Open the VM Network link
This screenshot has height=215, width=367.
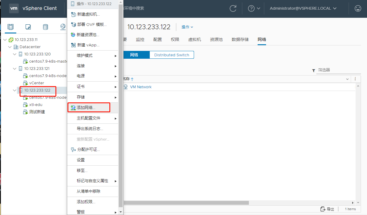coord(141,87)
